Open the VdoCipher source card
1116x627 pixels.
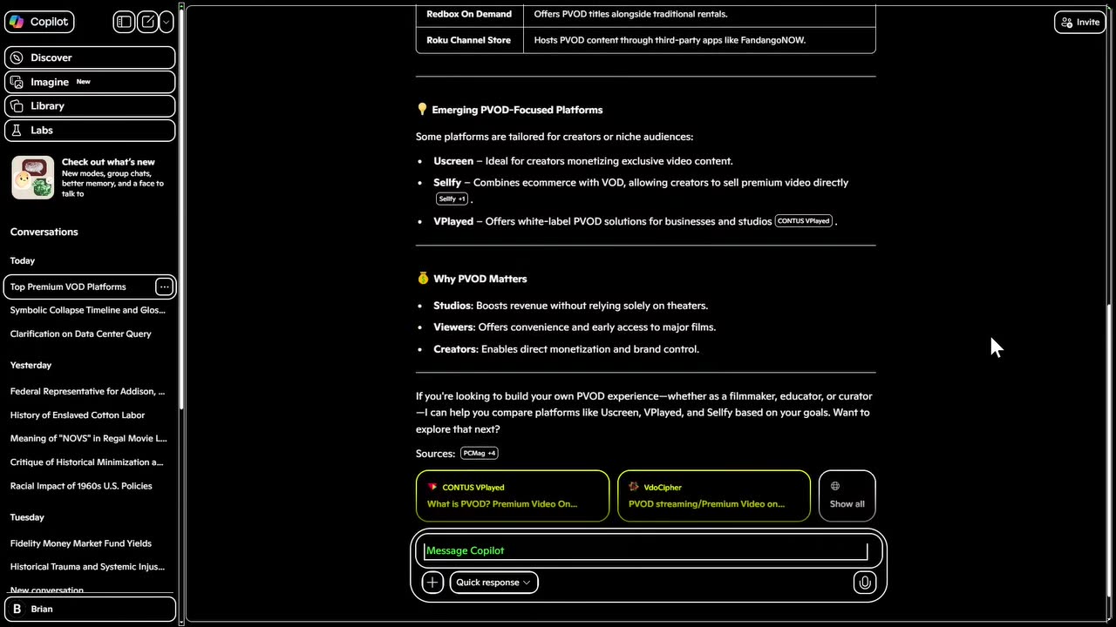pos(714,496)
